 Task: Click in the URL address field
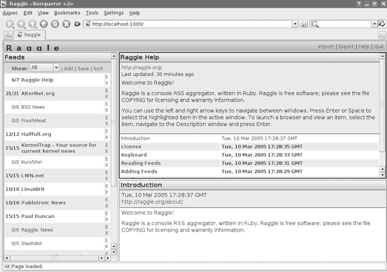(187, 24)
